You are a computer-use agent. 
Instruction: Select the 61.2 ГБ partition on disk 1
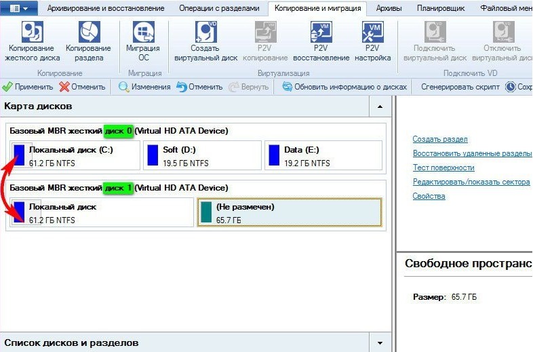[102, 212]
